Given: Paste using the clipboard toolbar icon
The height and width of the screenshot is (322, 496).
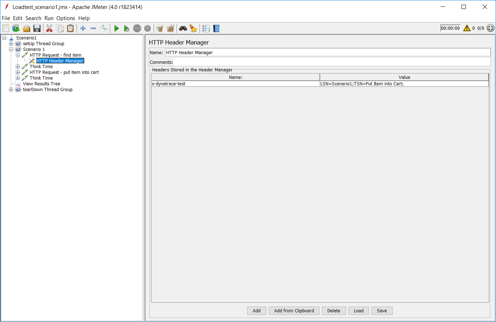Looking at the screenshot, I should click(x=70, y=28).
